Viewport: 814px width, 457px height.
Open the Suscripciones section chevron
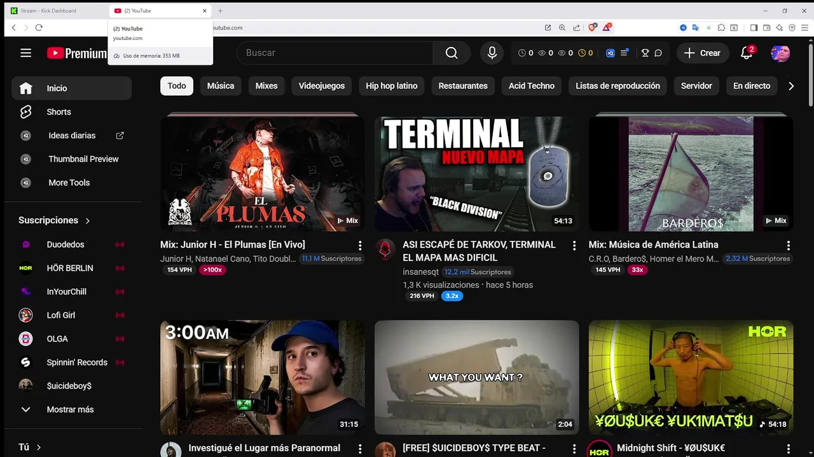tap(88, 220)
